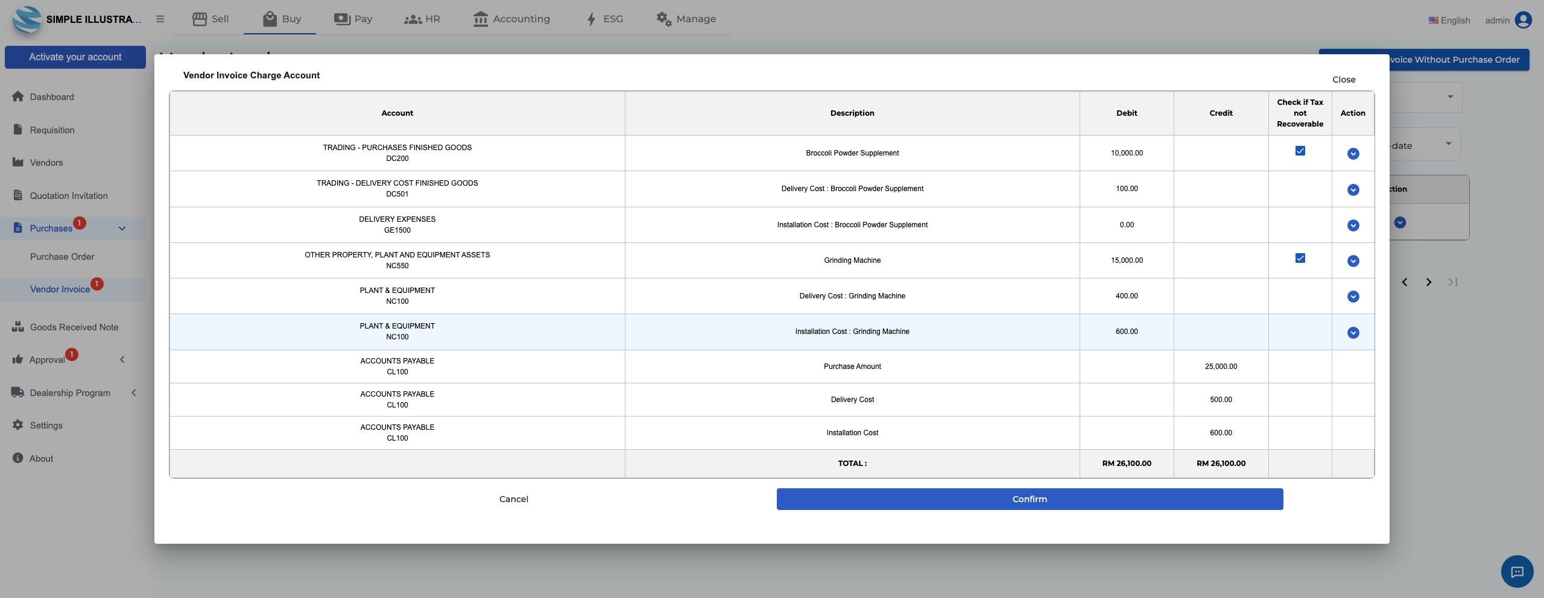Open the Manage top menu
This screenshot has width=1544, height=598.
tap(686, 19)
